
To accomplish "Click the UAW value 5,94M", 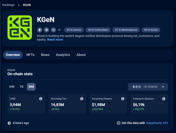I will [15, 105].
